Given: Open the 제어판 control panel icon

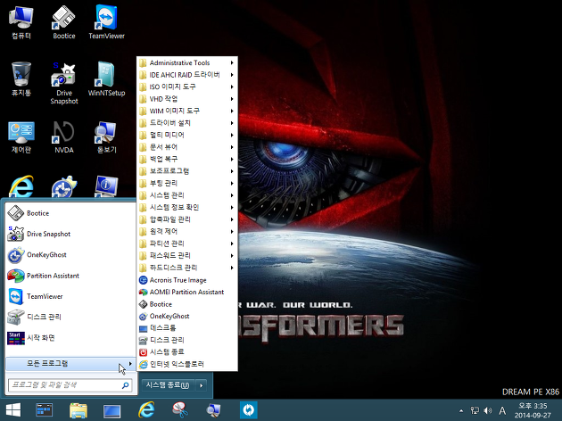Looking at the screenshot, I should pos(21,137).
